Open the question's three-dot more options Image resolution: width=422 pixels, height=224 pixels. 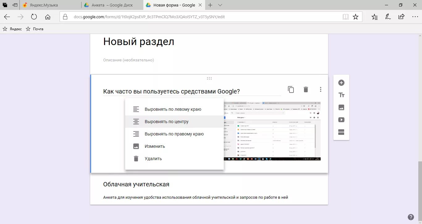[x=321, y=89]
